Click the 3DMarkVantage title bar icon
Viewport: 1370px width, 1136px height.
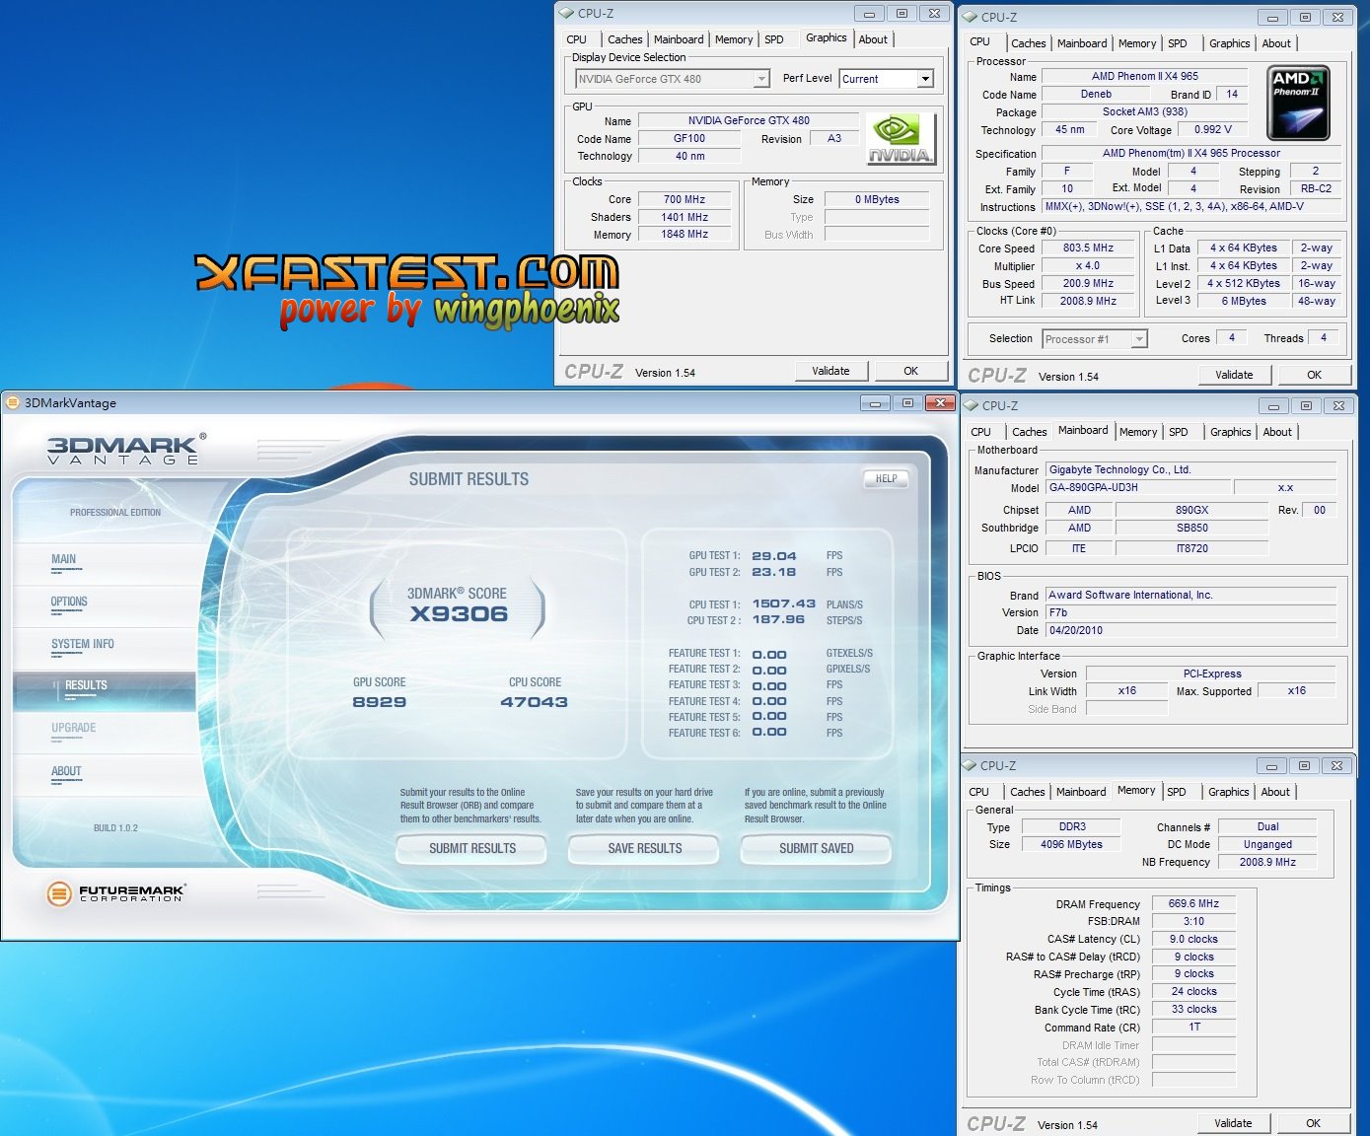13,402
